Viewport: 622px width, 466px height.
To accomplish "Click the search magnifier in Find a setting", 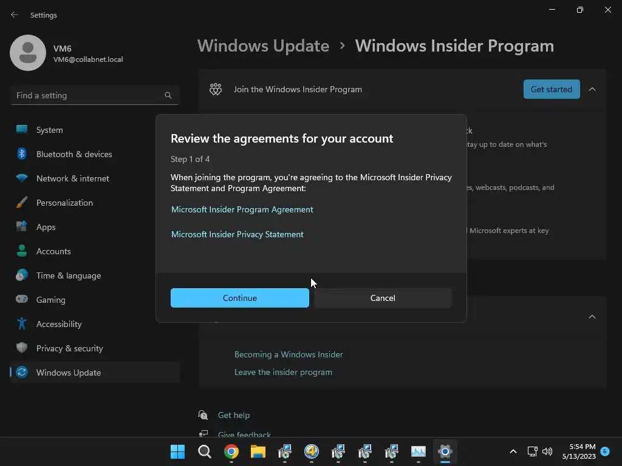I will (x=168, y=95).
